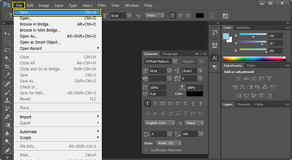Check the Justification Alternates checkbox
The height and width of the screenshot is (160, 292).
click(146, 150)
